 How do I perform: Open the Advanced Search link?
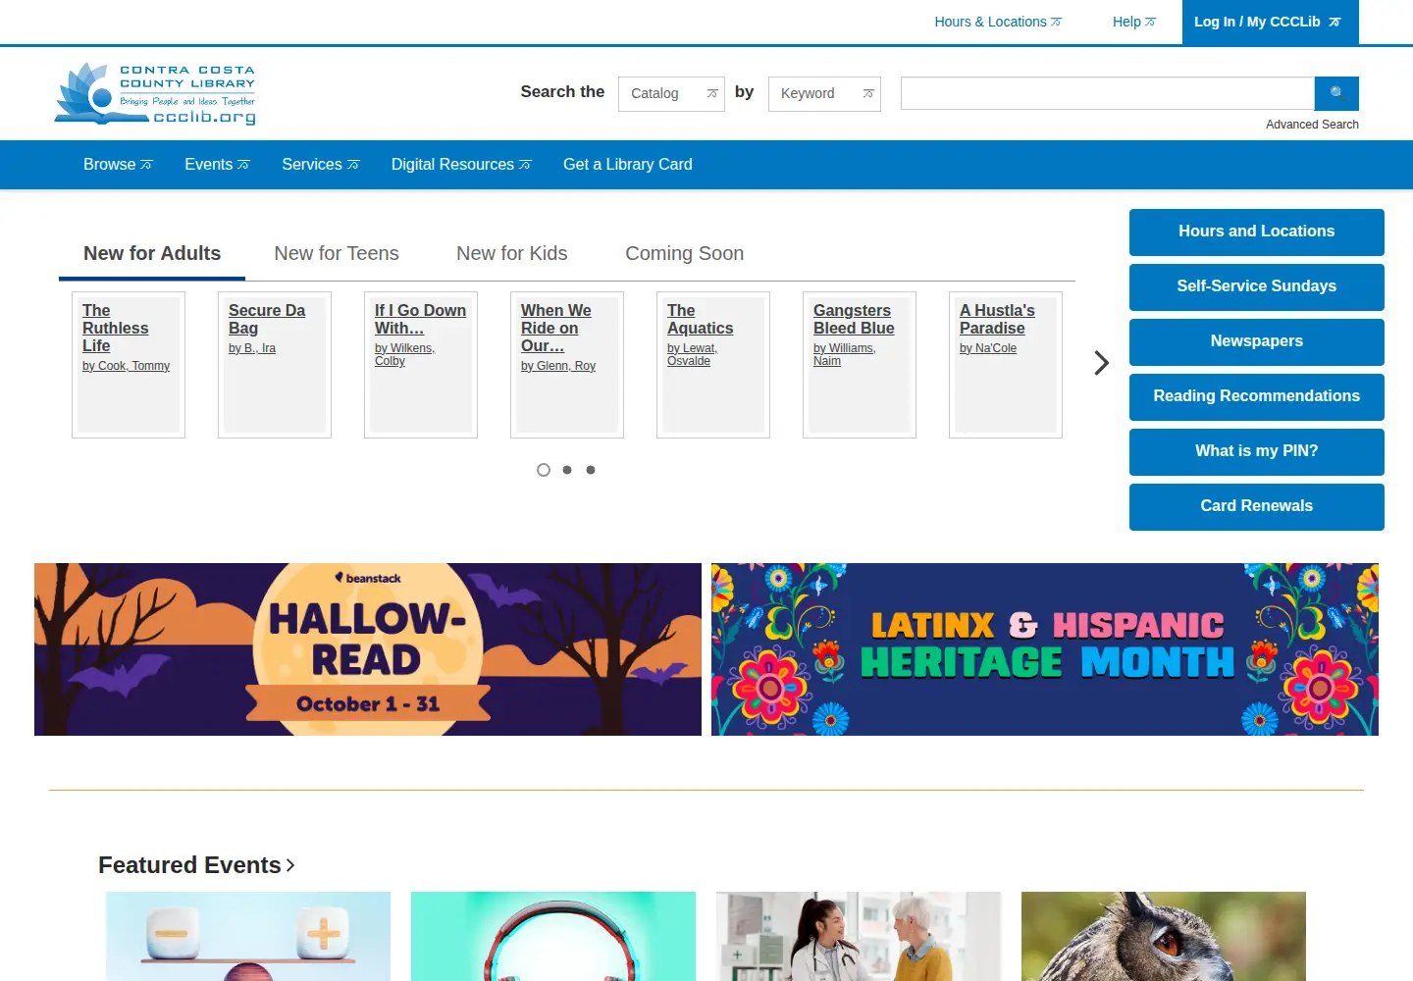1312,125
